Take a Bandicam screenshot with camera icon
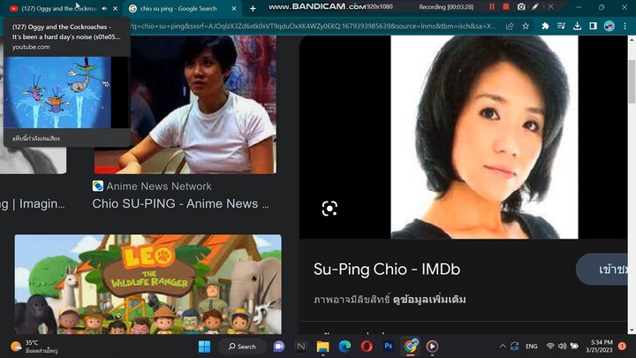Screen dimensions: 636x358 click(521, 6)
